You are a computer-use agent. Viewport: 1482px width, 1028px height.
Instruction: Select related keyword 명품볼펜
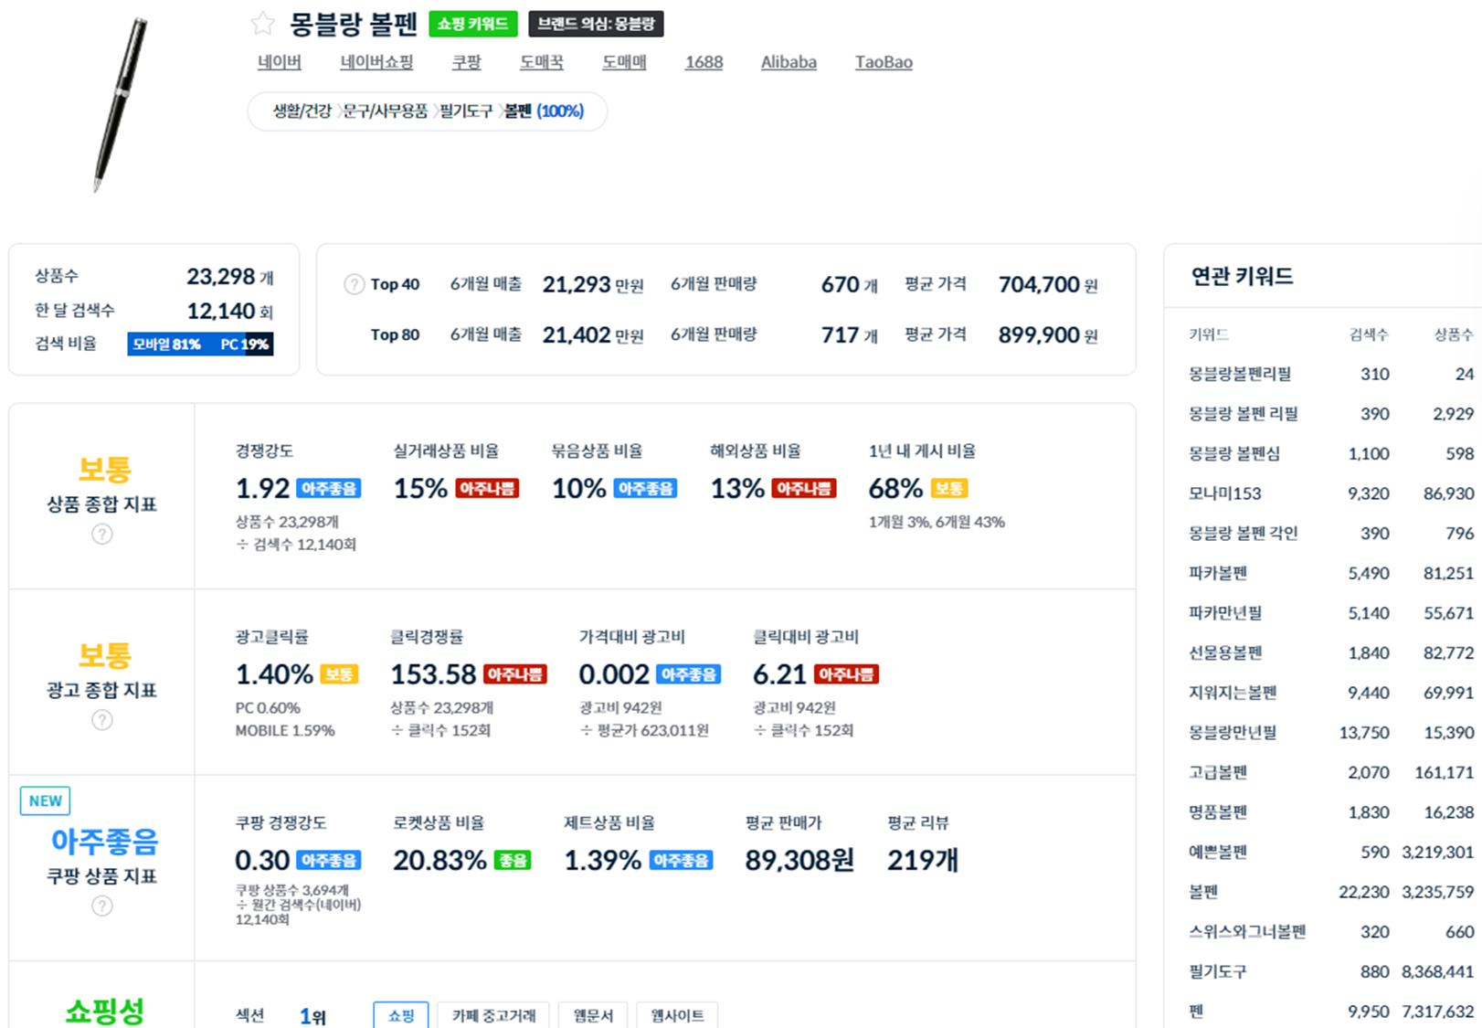tap(1218, 812)
